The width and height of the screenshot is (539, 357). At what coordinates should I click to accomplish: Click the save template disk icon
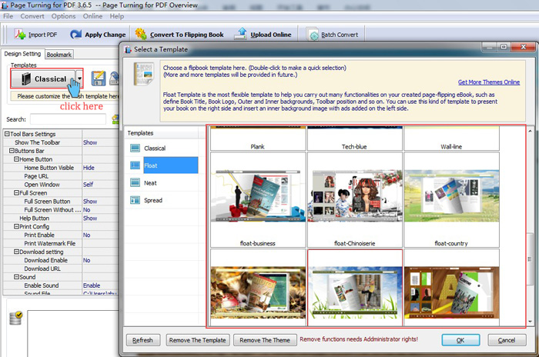click(99, 78)
